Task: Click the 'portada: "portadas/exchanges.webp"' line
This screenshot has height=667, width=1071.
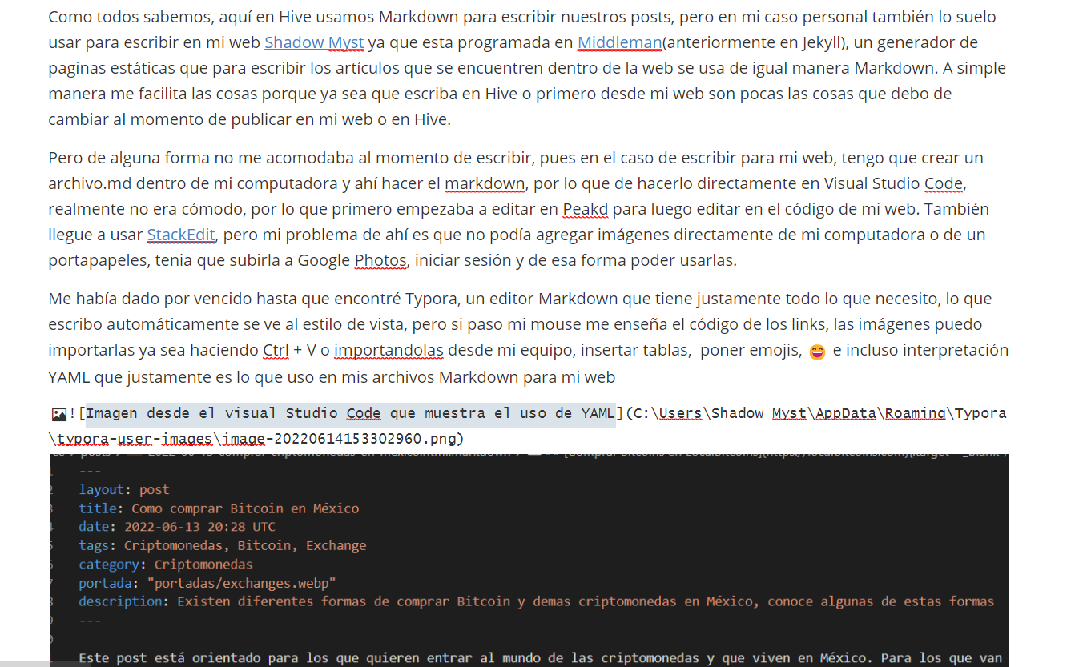Action: [207, 583]
